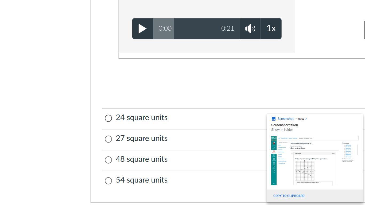
Task: Open the captured screenshot thumbnail preview
Action: 315,161
